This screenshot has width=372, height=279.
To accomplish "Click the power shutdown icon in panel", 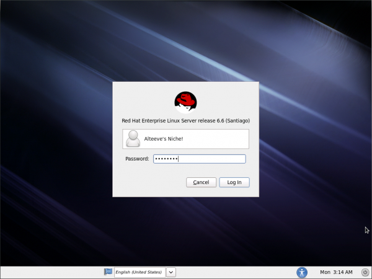I will (365, 272).
